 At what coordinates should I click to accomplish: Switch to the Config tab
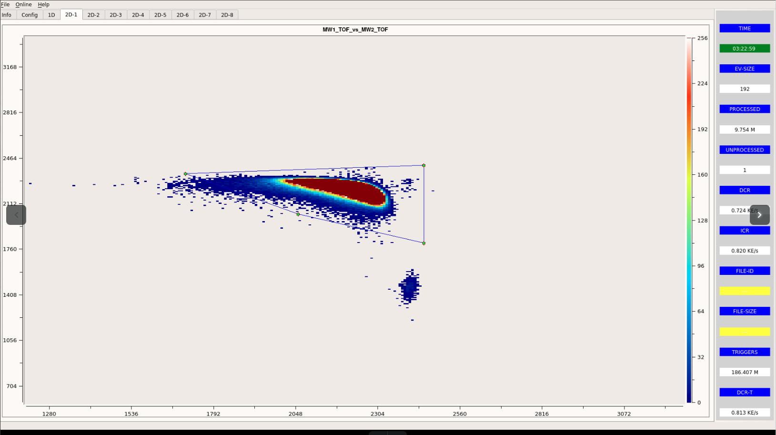pos(30,15)
